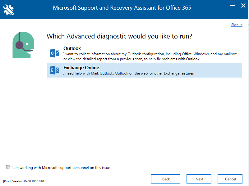Click the Outlook configuration description text
Viewport: 249px width, 186px height.
click(x=150, y=57)
